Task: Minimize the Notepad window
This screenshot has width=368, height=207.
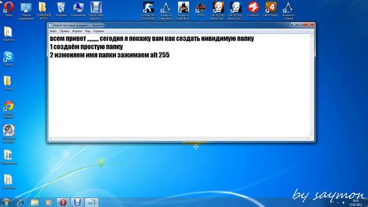Action: tap(293, 24)
